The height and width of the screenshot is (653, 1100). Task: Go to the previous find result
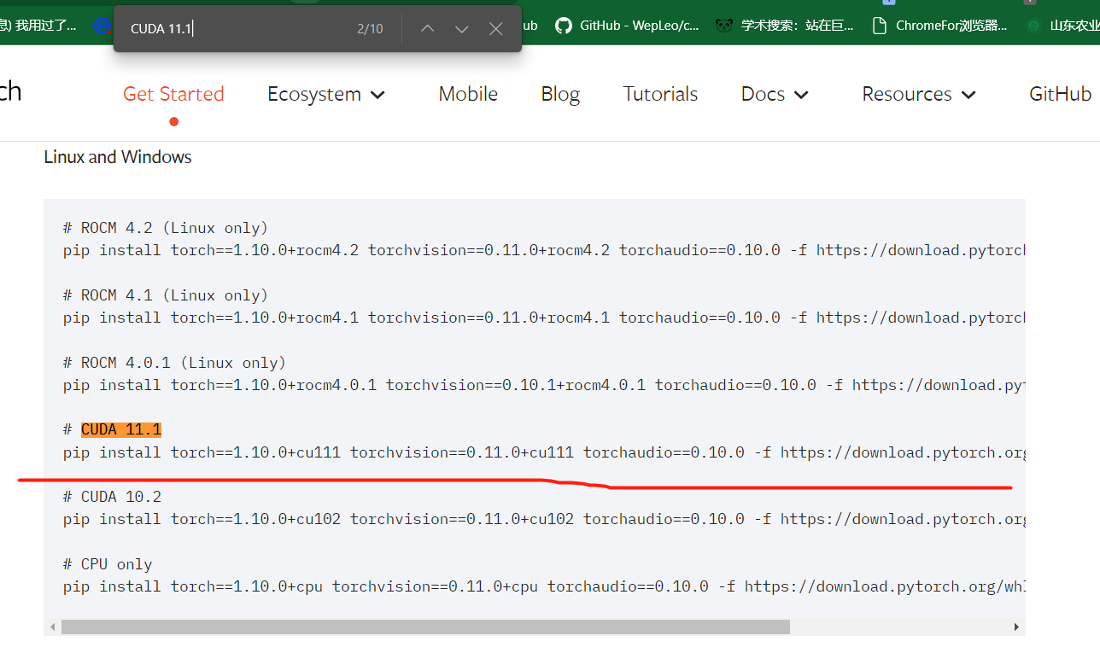(x=428, y=29)
